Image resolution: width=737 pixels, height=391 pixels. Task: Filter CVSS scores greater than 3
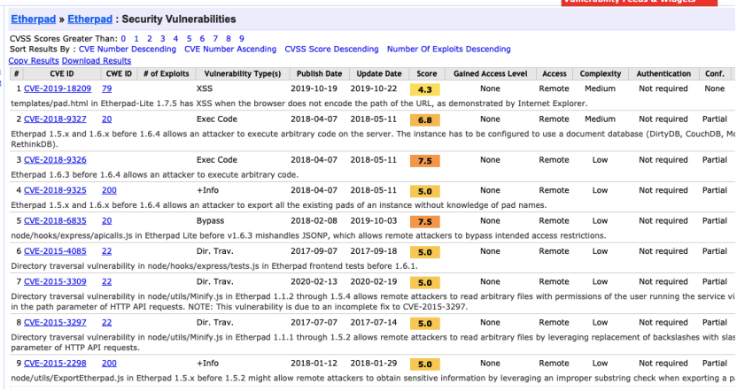tap(163, 39)
